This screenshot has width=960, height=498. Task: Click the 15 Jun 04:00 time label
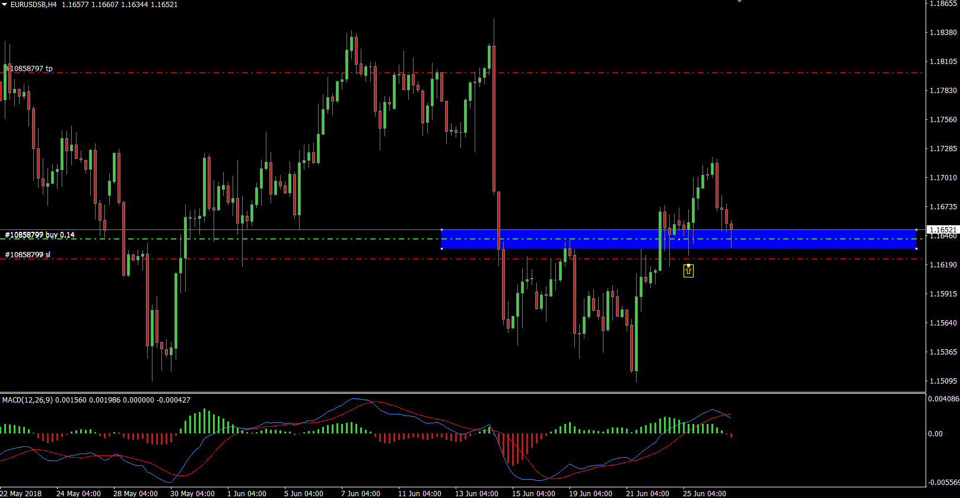pos(533,494)
